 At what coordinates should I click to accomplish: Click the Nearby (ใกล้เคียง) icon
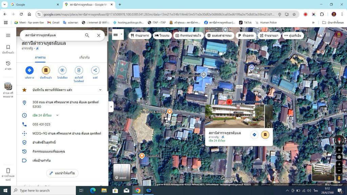(x=62, y=70)
